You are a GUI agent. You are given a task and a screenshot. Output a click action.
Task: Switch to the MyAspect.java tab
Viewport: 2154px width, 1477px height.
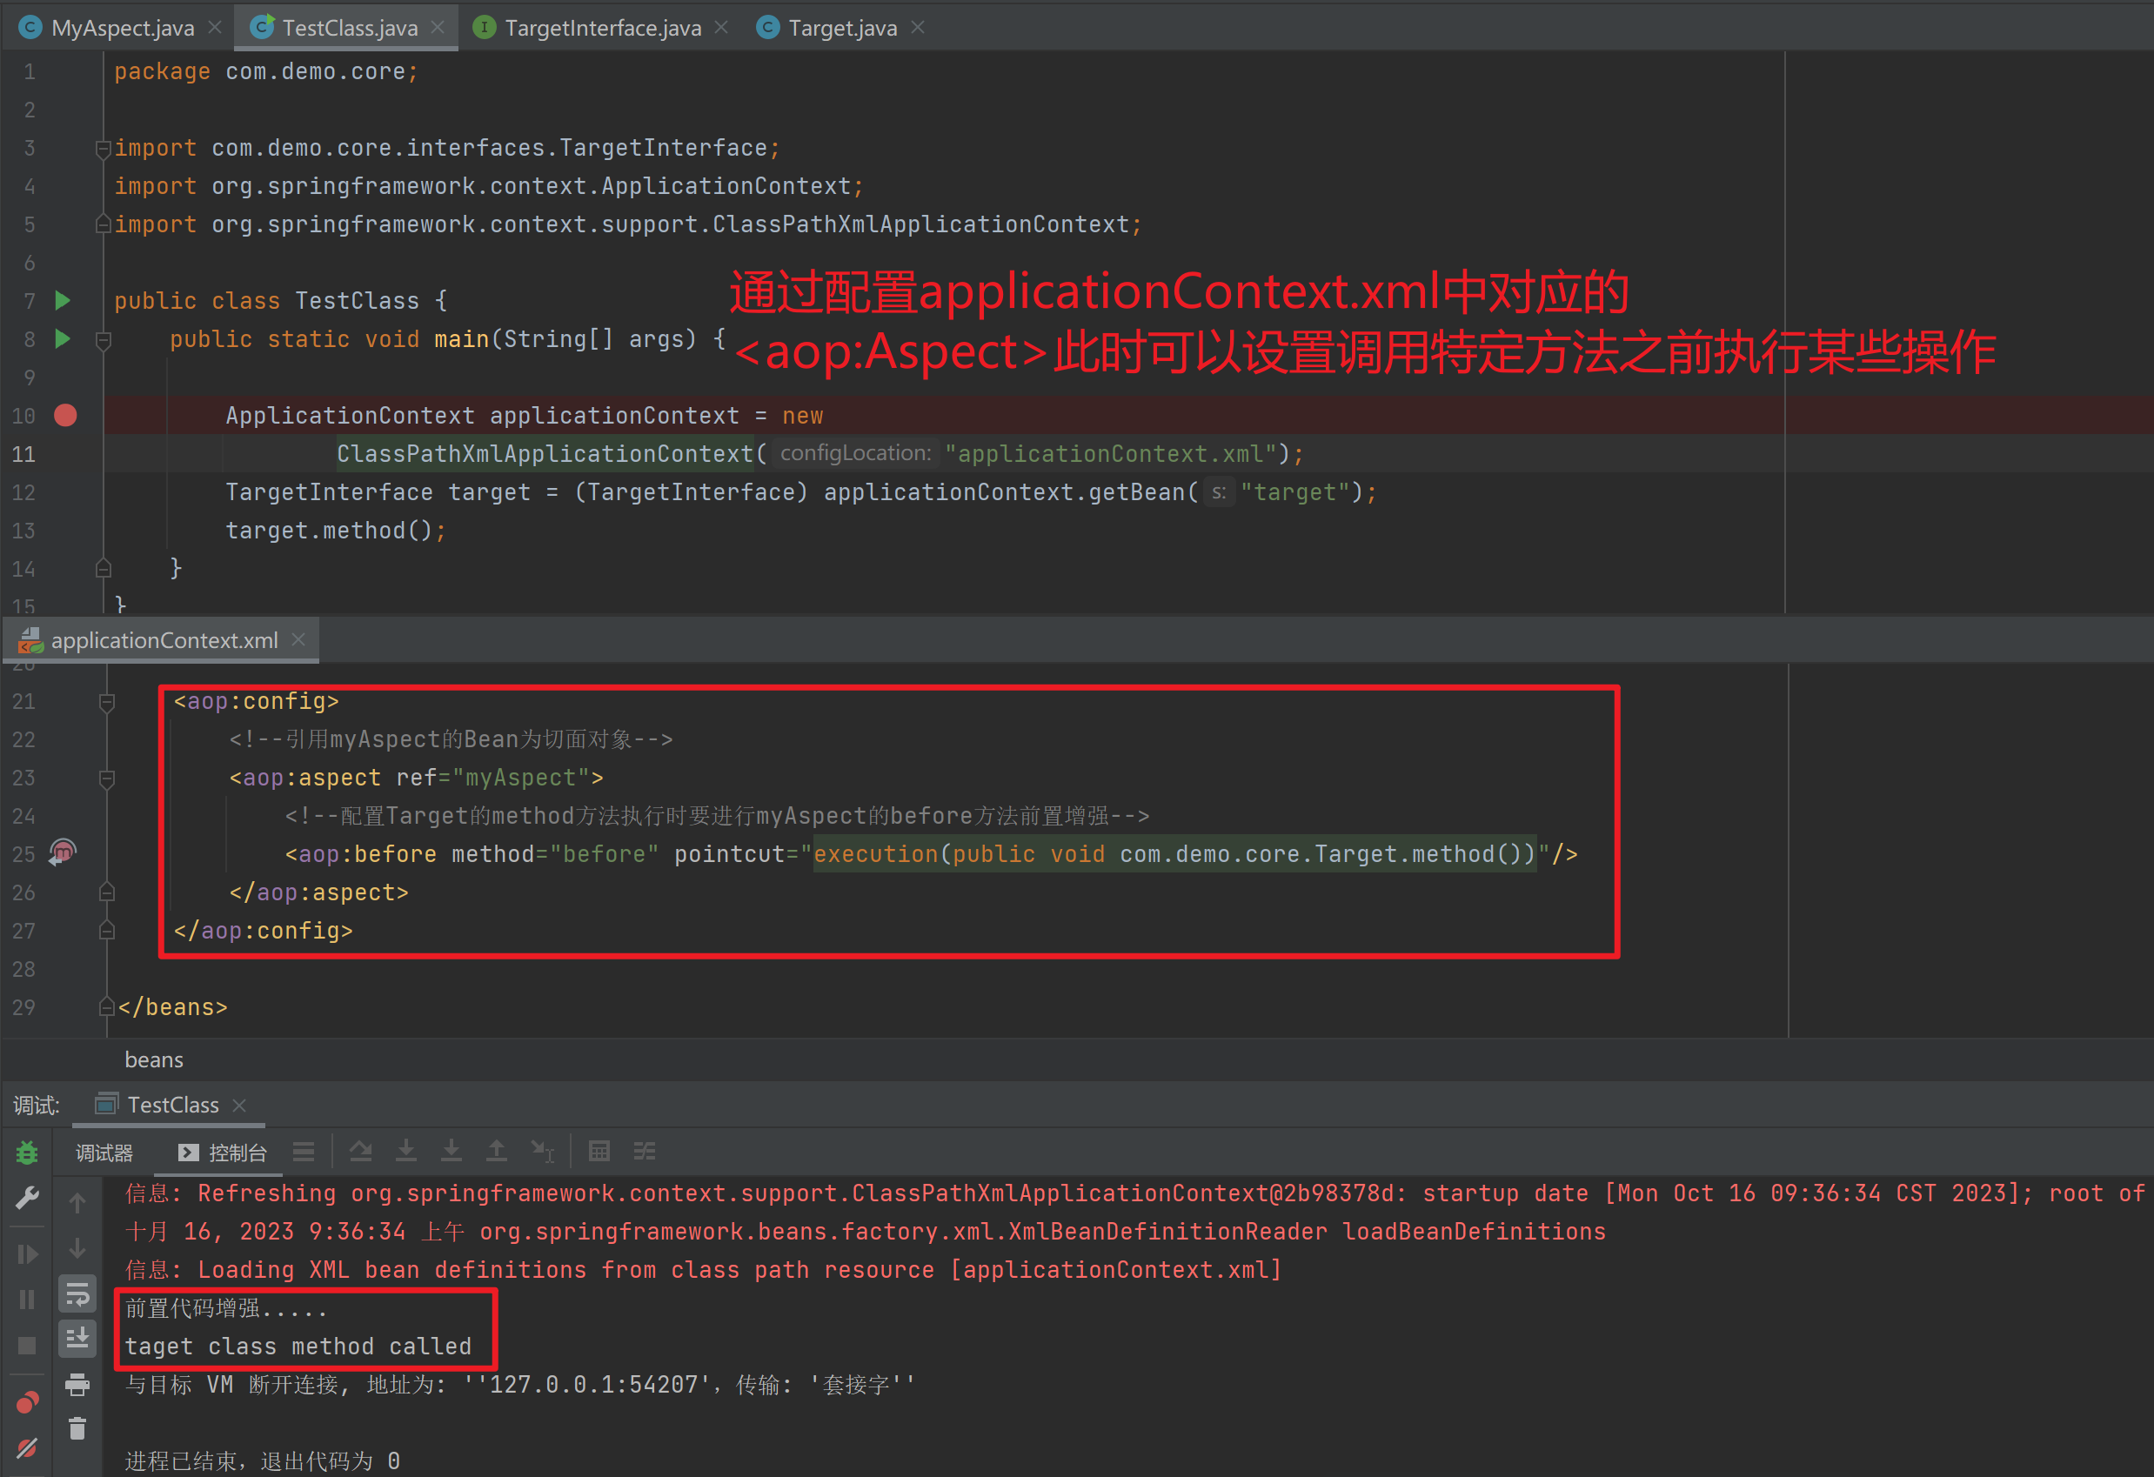point(122,28)
